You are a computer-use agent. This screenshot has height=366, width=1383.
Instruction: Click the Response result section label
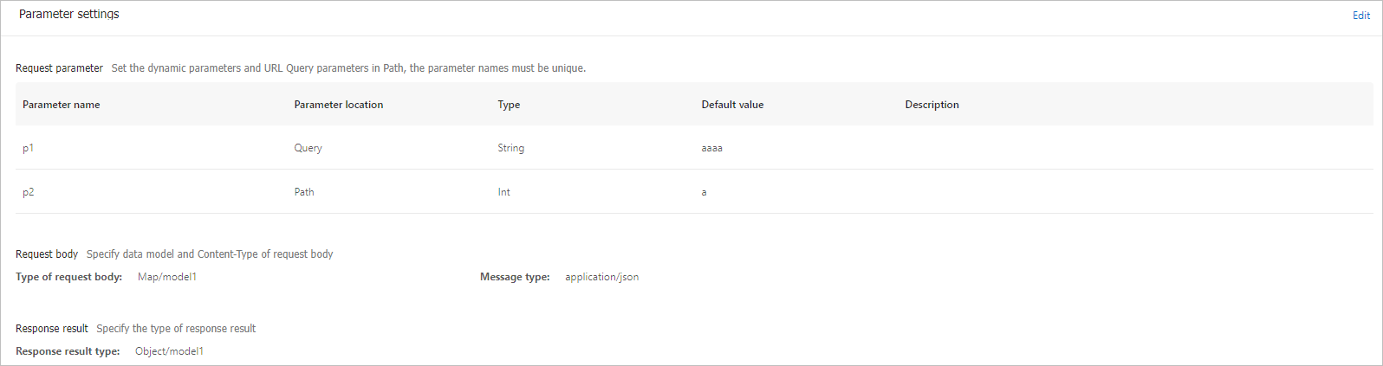[52, 329]
